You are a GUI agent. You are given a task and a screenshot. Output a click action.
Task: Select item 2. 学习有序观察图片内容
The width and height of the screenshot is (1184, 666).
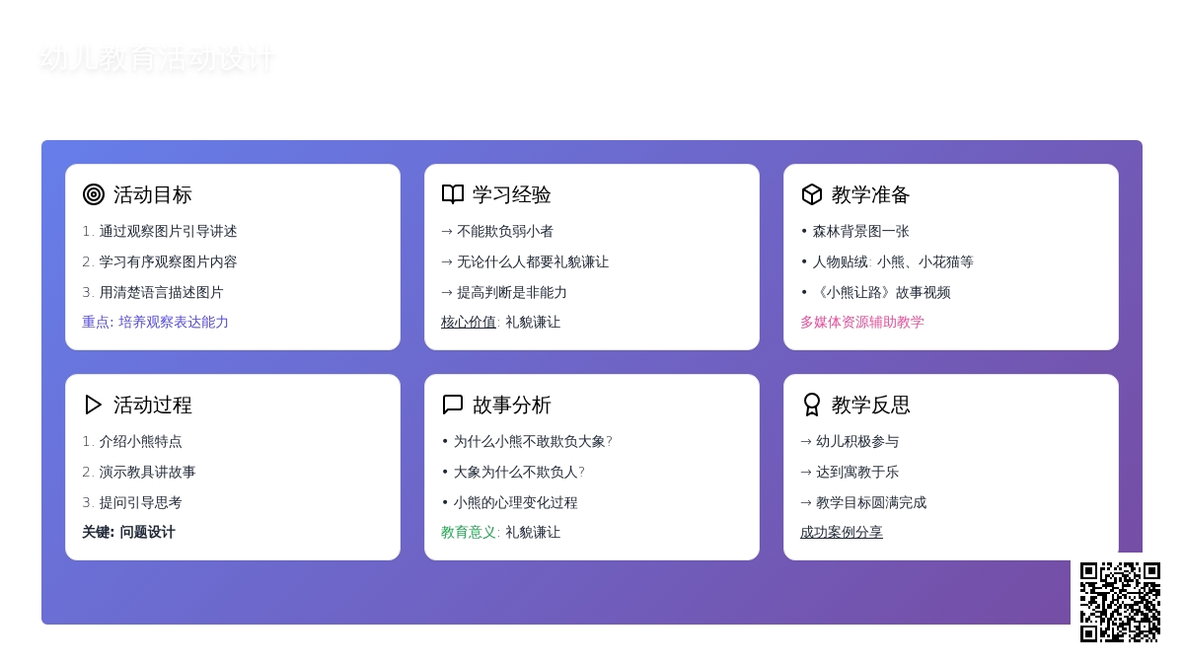(160, 261)
